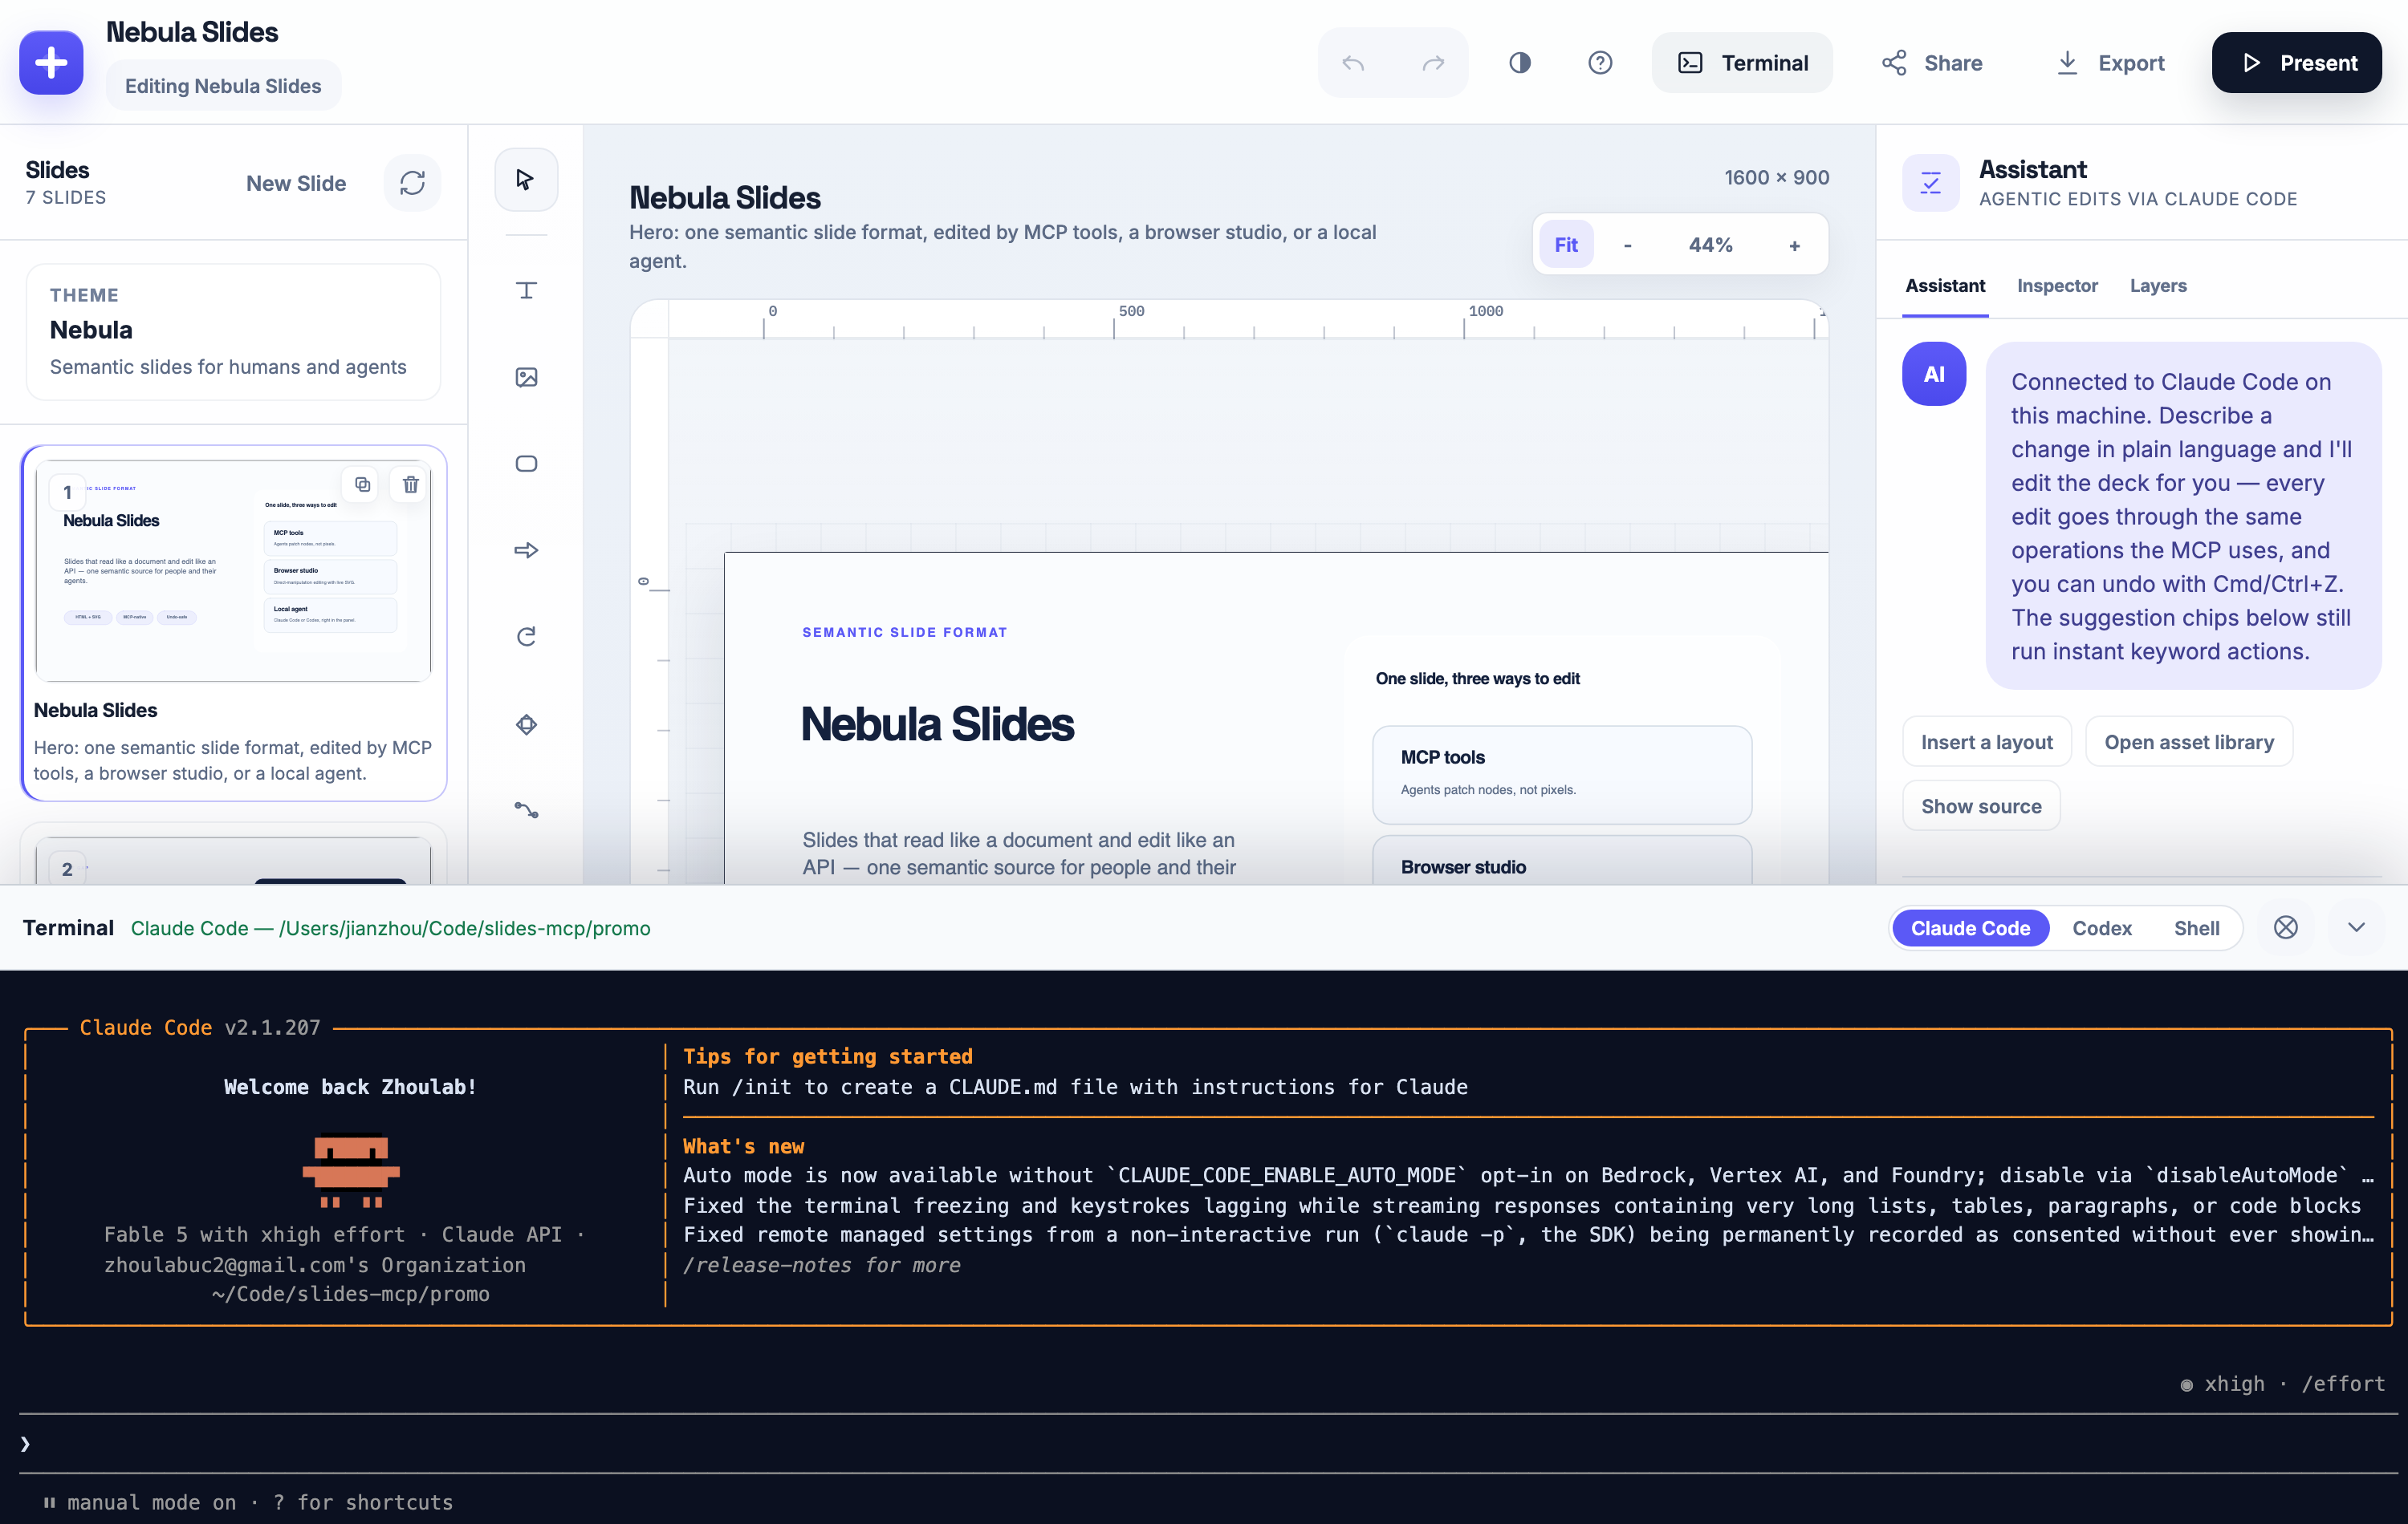Click the 1600 × 900 dimension label
Viewport: 2408px width, 1524px height.
coord(1776,177)
